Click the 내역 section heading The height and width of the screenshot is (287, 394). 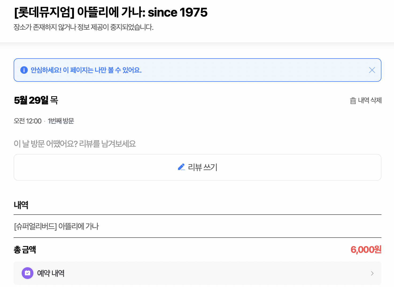21,205
